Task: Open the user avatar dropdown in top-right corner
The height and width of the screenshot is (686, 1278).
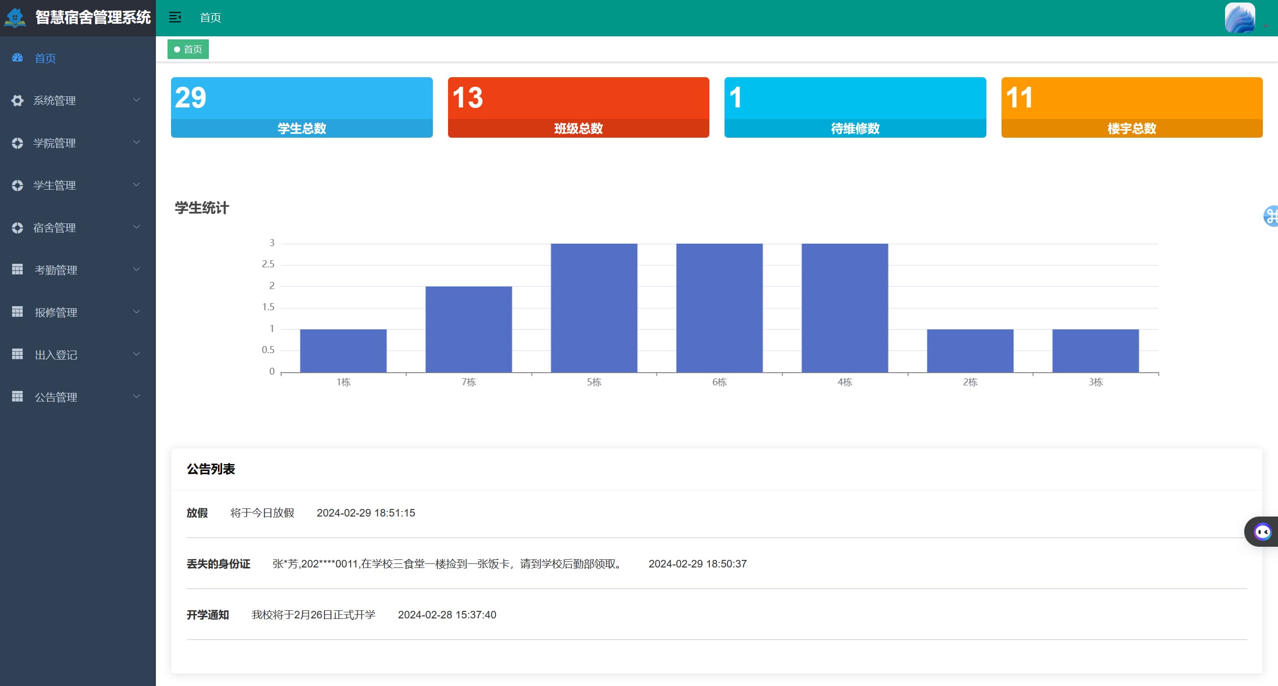Action: (x=1240, y=18)
